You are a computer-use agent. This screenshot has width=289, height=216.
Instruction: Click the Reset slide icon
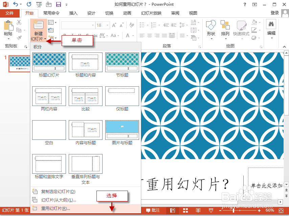pos(51,30)
